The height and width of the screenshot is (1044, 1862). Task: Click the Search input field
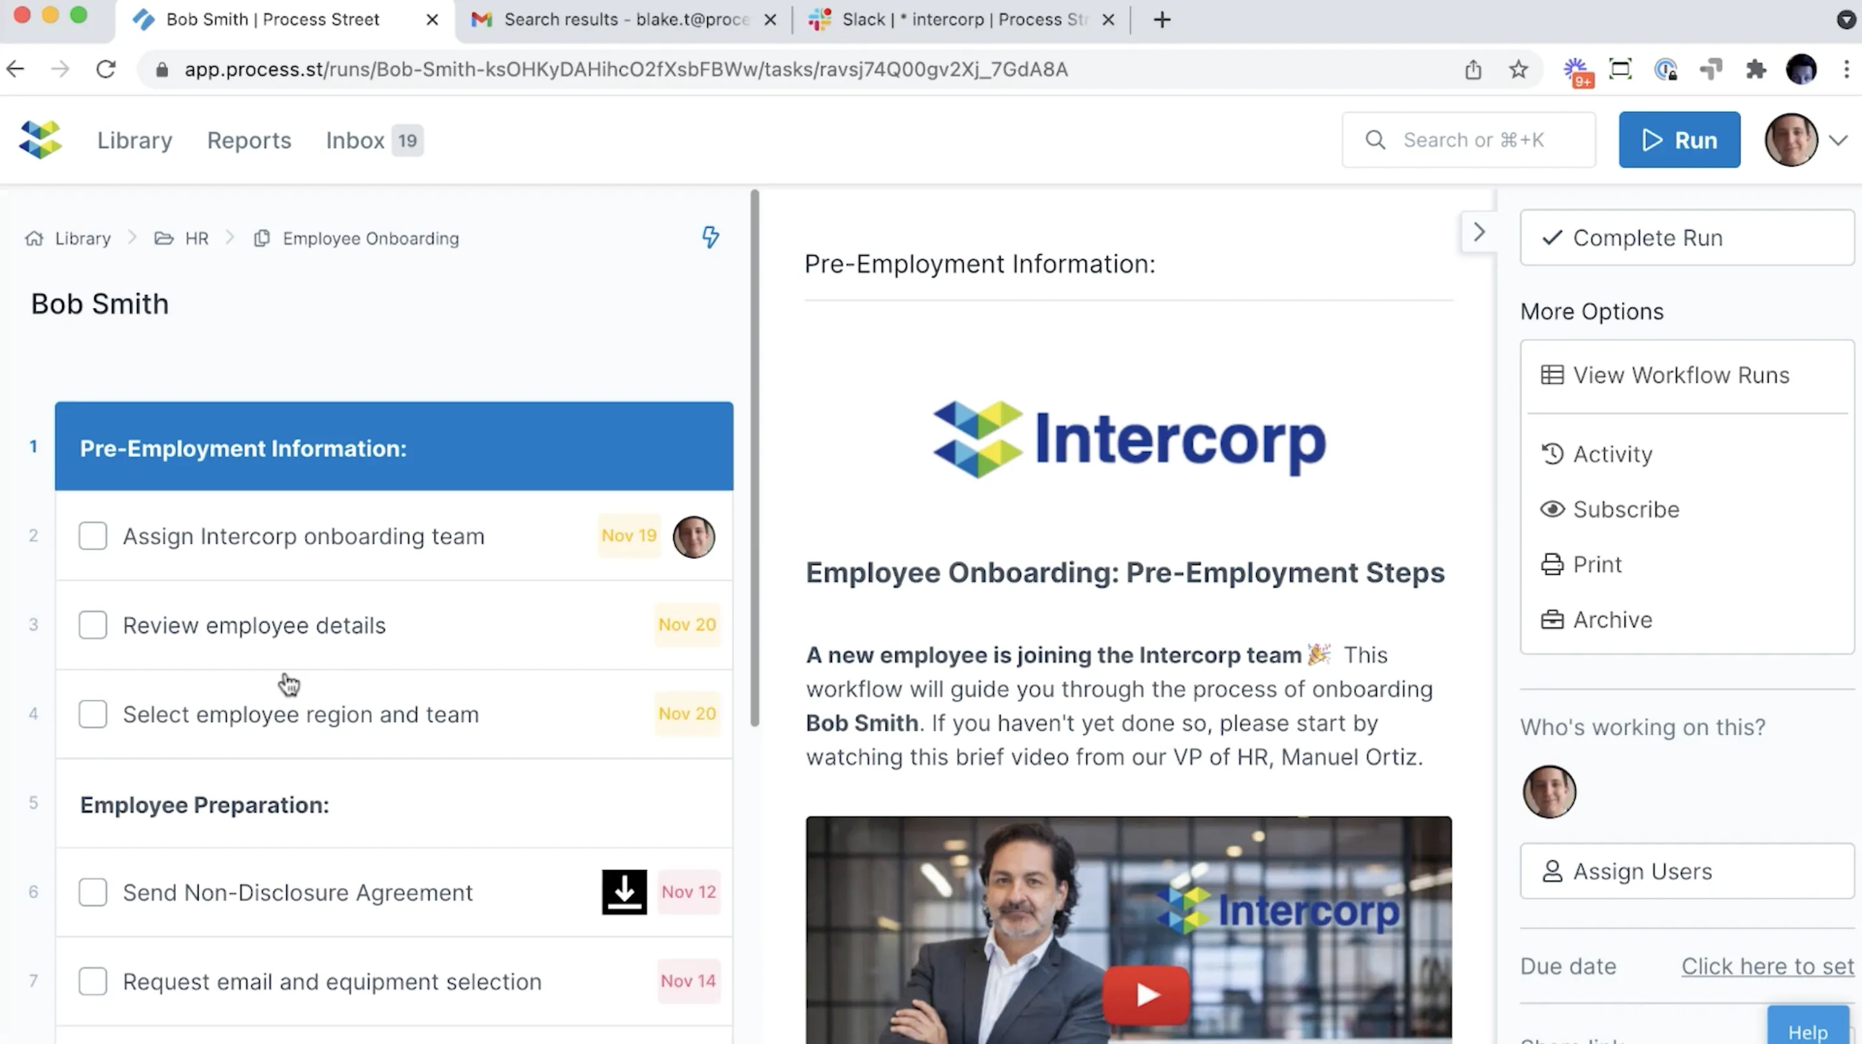pos(1469,140)
